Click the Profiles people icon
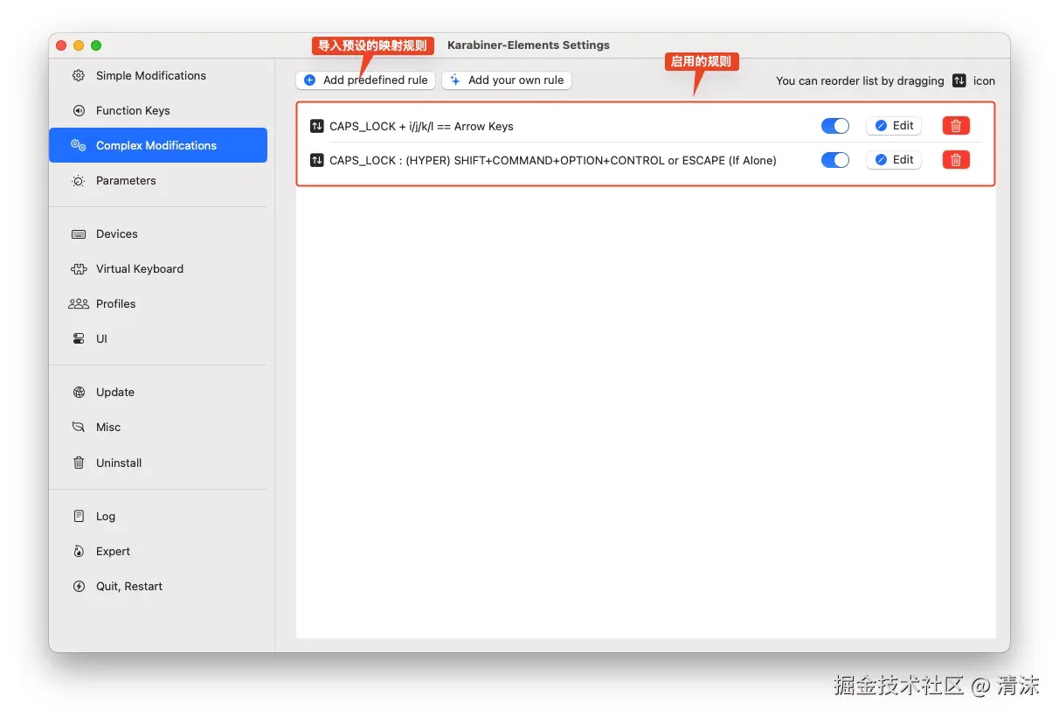The width and height of the screenshot is (1059, 717). pyautogui.click(x=79, y=304)
